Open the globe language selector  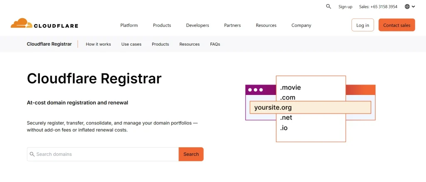(x=409, y=7)
